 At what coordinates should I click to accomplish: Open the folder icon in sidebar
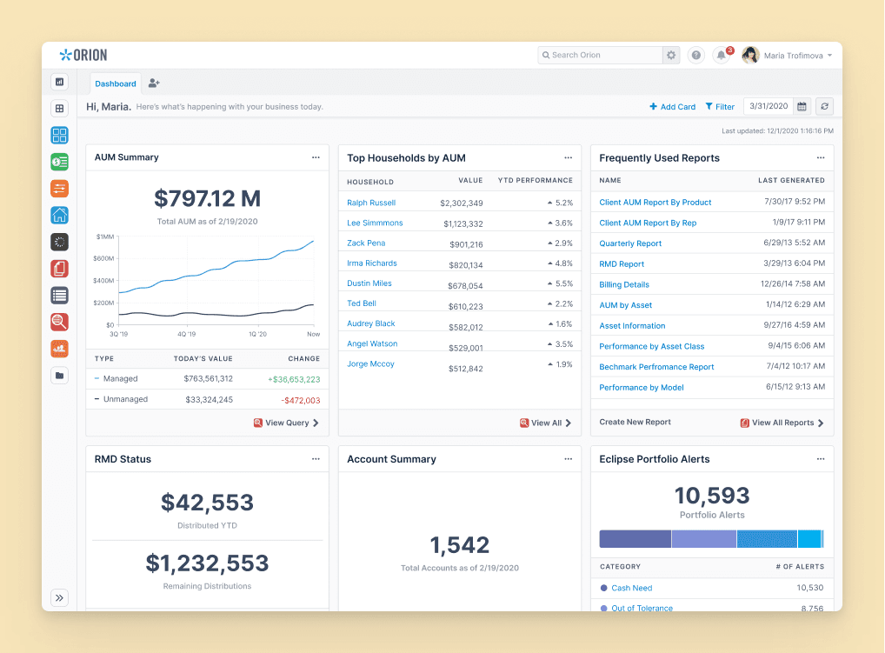tap(59, 376)
